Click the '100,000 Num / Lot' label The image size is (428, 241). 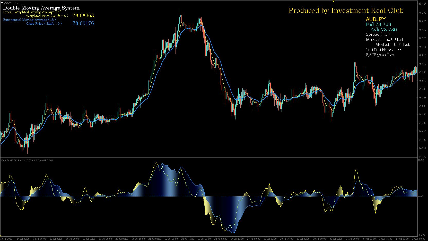(383, 50)
